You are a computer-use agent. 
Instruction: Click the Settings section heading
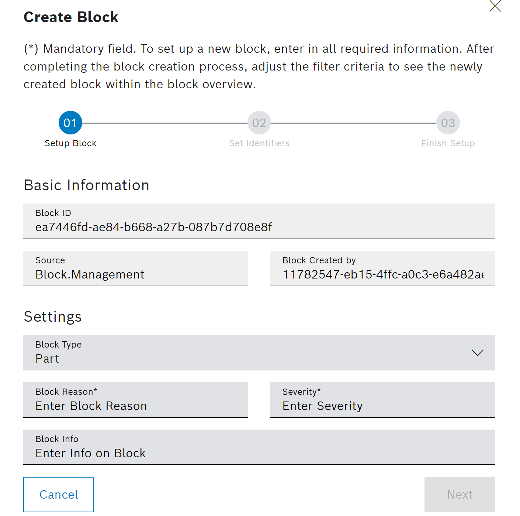tap(53, 317)
